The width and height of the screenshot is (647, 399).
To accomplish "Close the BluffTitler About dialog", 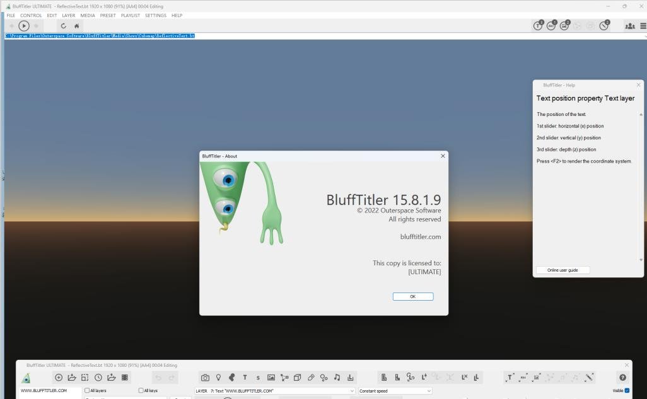I will point(443,156).
